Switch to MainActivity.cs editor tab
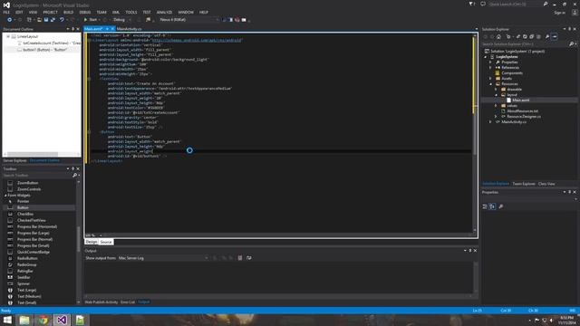Screen dimensions: 580x326 130,29
